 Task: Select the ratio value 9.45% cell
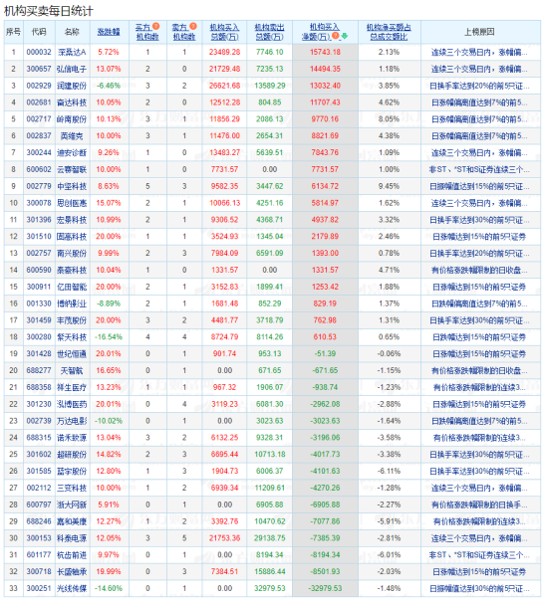pos(389,186)
